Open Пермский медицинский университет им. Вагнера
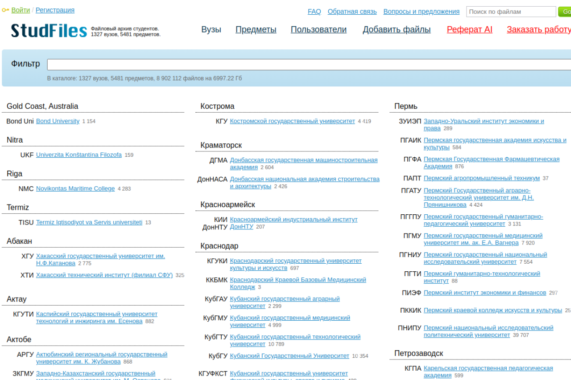The height and width of the screenshot is (380, 571). (483, 239)
